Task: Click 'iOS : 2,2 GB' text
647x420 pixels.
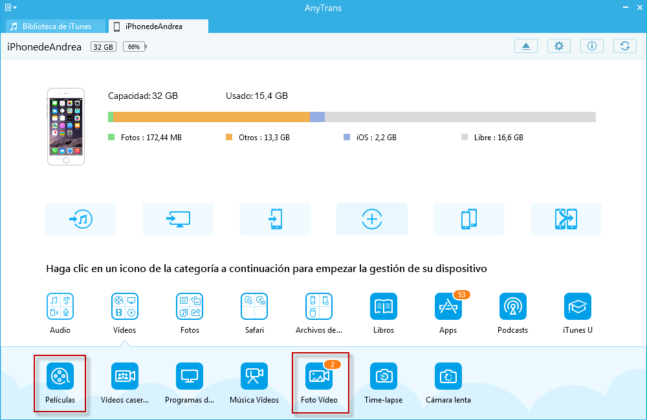Action: [377, 137]
